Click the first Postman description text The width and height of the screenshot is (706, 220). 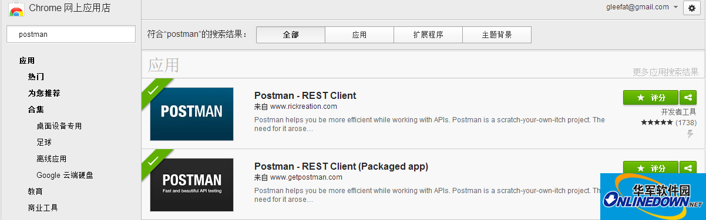point(429,124)
